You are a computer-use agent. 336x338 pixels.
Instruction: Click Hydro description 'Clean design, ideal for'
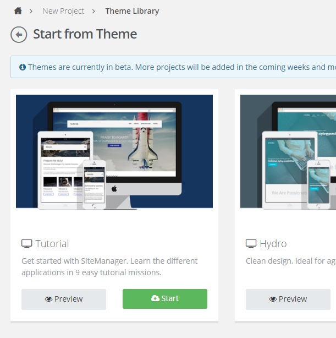pyautogui.click(x=291, y=261)
